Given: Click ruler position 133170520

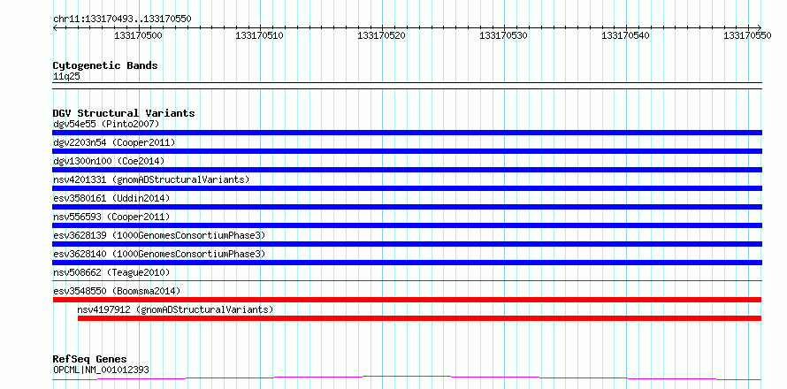Looking at the screenshot, I should tap(382, 35).
